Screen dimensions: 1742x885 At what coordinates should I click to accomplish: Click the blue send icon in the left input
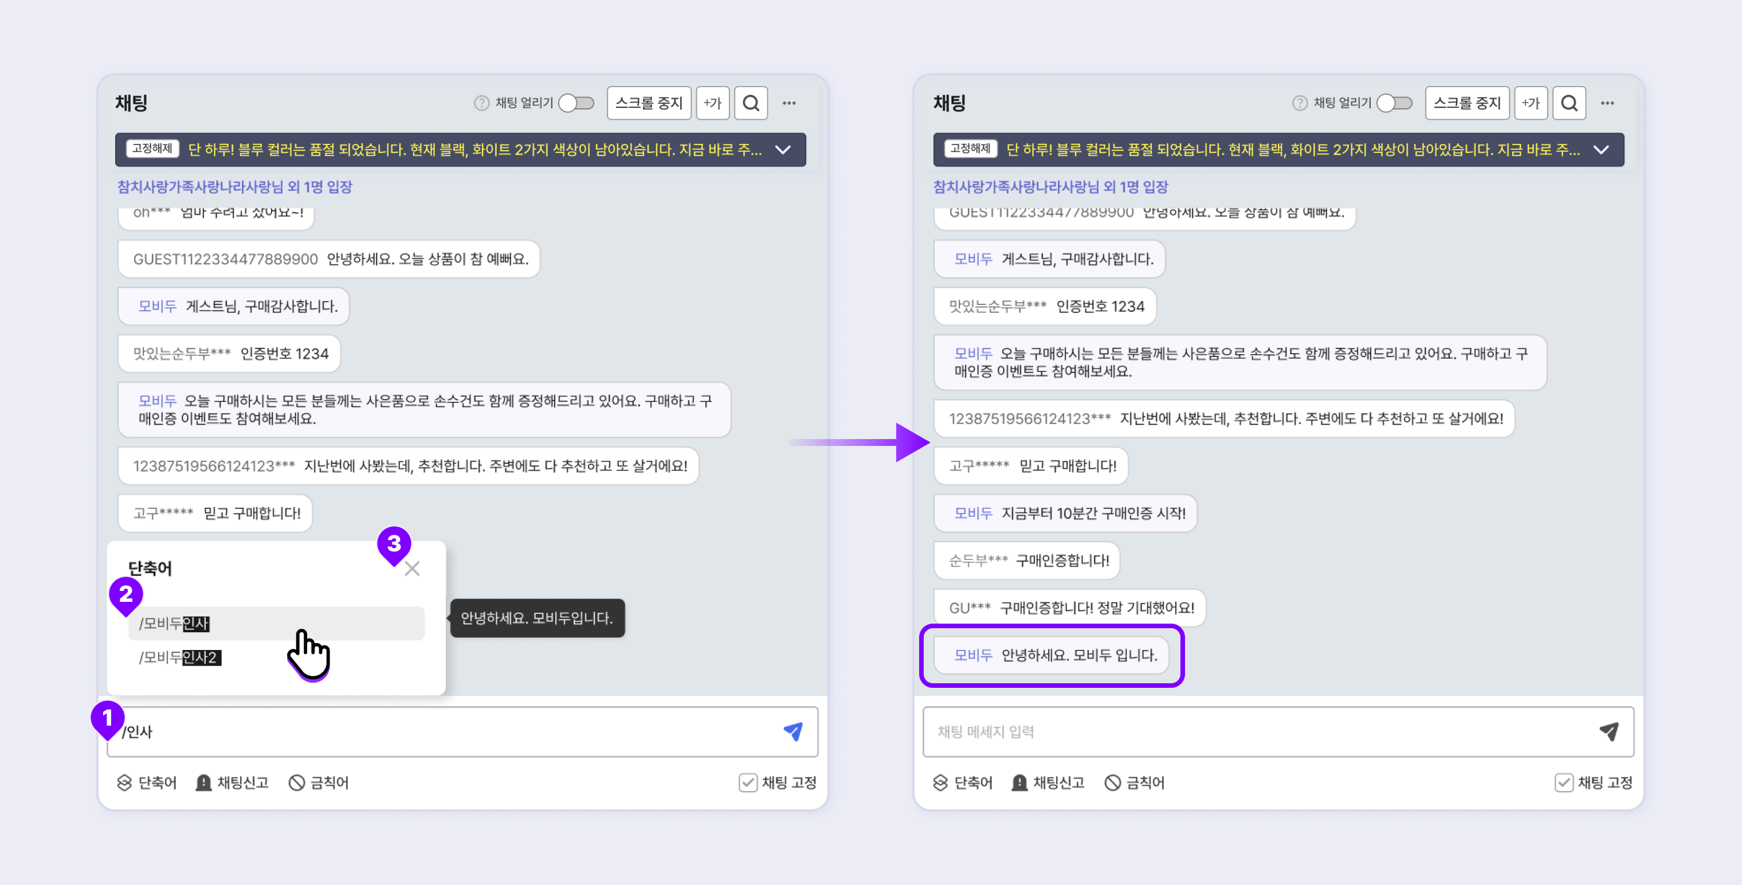coord(792,731)
